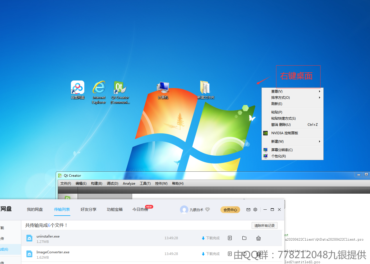370x264 pixels.
Task: Open Qt Creator 控件(W) menu
Action: click(x=161, y=184)
